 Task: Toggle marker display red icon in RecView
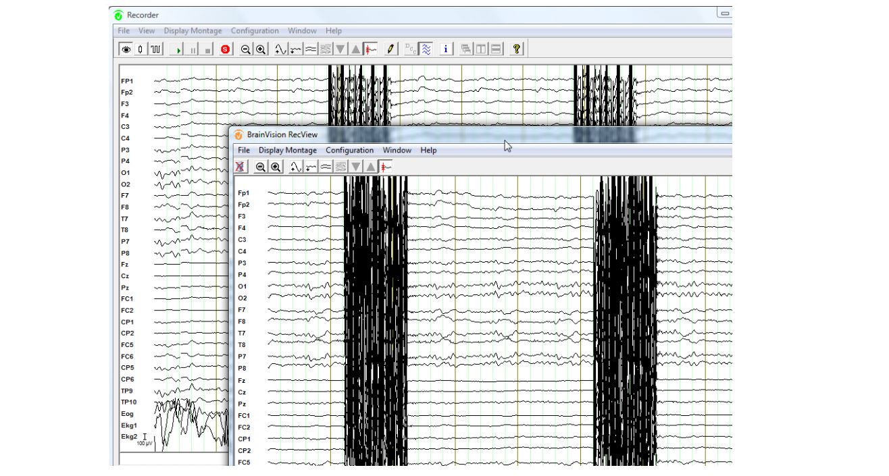pos(386,167)
